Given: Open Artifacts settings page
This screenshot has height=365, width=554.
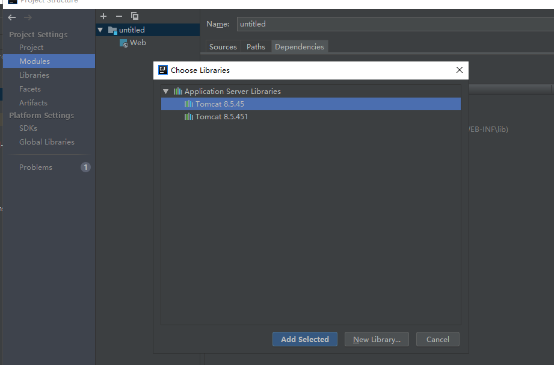Looking at the screenshot, I should click(x=49, y=102).
